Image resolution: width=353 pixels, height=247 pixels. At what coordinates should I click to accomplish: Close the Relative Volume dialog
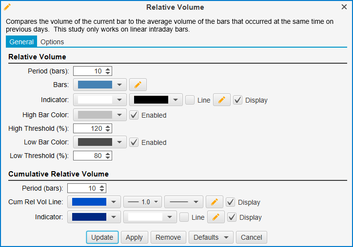[344, 7]
